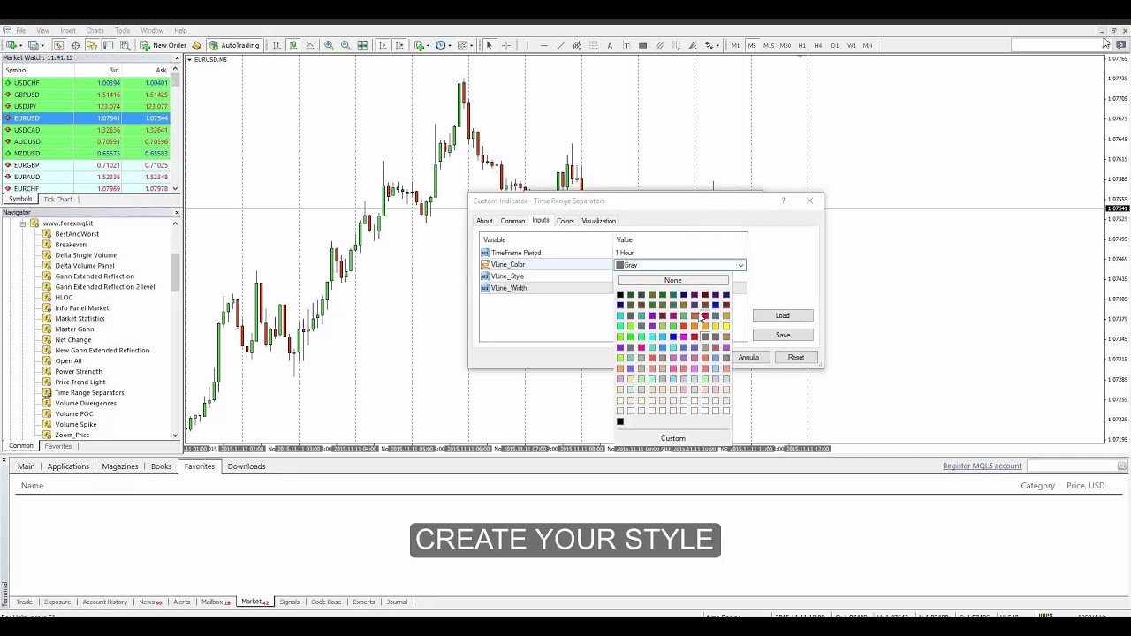Screen dimensions: 1131x636
Task: Open the indicators list dropdown icon
Action: coord(421,45)
